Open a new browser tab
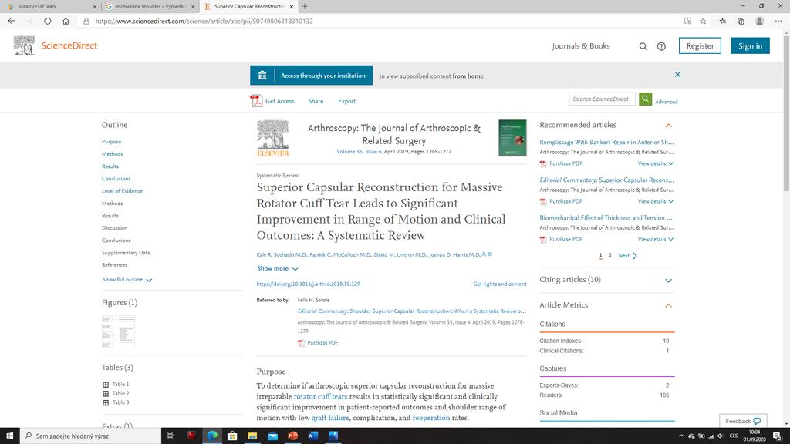 [x=304, y=6]
